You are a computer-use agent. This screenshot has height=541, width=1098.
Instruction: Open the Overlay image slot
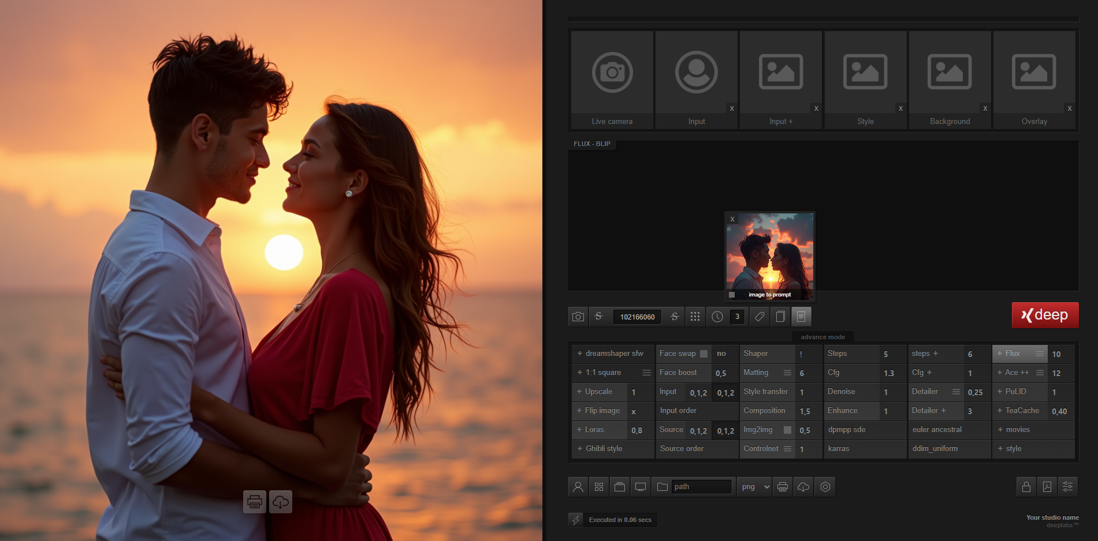click(x=1034, y=79)
